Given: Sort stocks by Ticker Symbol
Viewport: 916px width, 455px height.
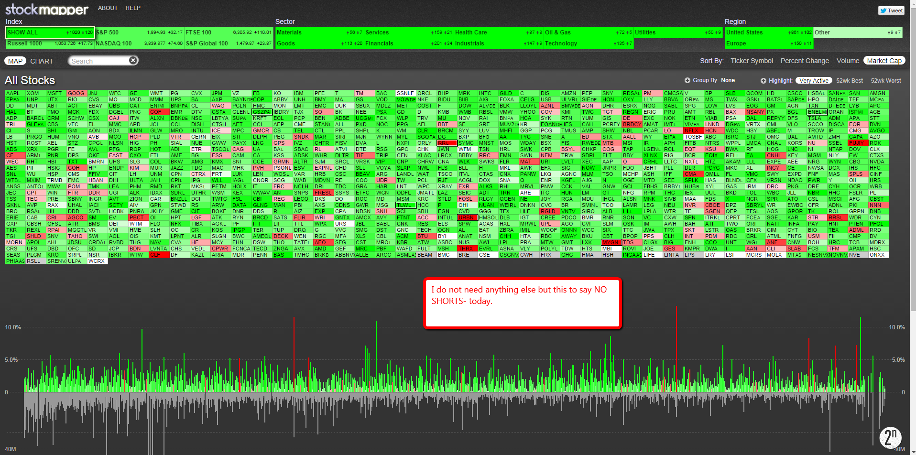Looking at the screenshot, I should pyautogui.click(x=752, y=61).
